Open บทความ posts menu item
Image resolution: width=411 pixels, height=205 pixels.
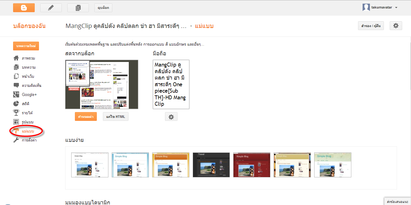coord(29,67)
